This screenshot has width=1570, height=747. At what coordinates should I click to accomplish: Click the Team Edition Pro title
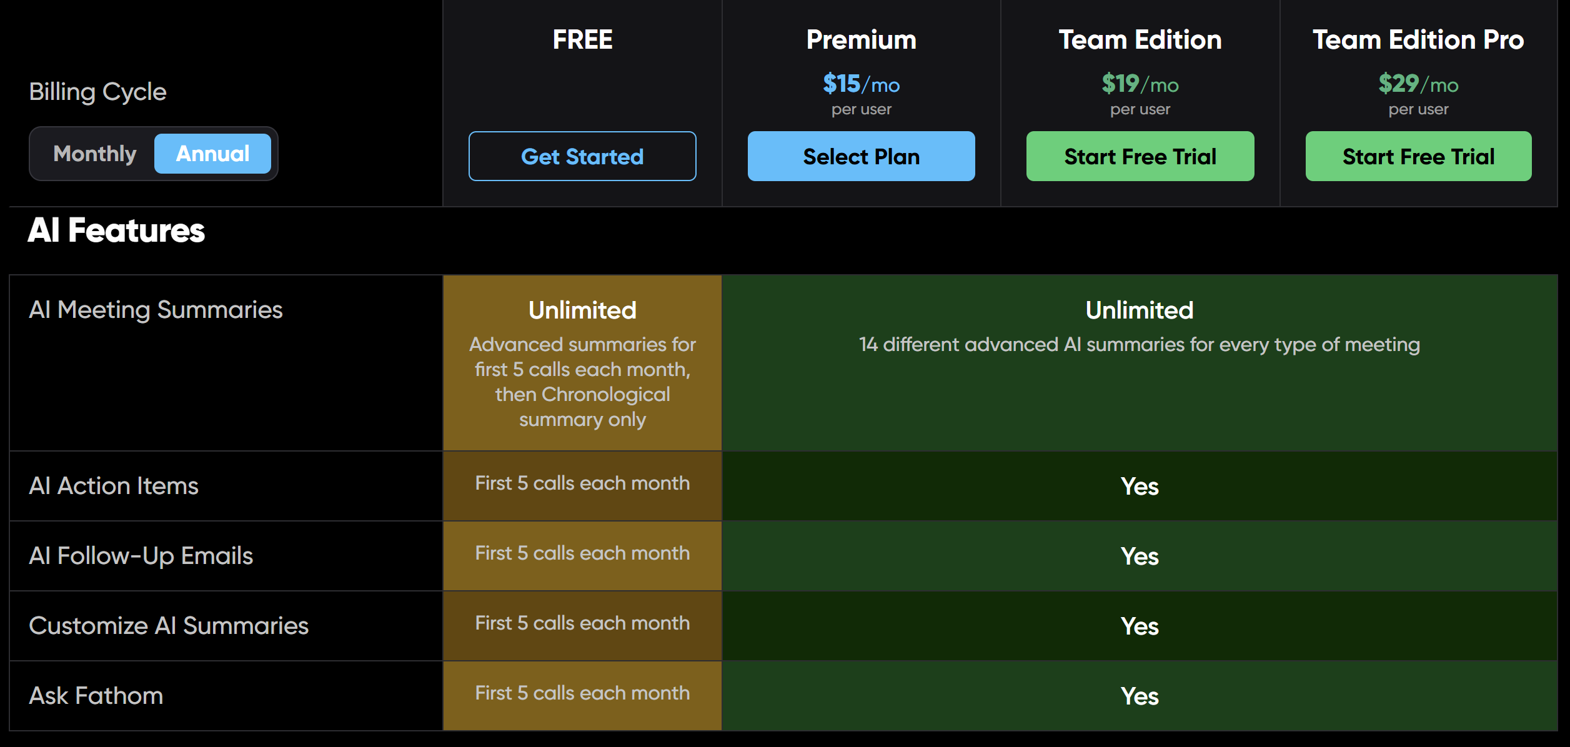coord(1418,39)
